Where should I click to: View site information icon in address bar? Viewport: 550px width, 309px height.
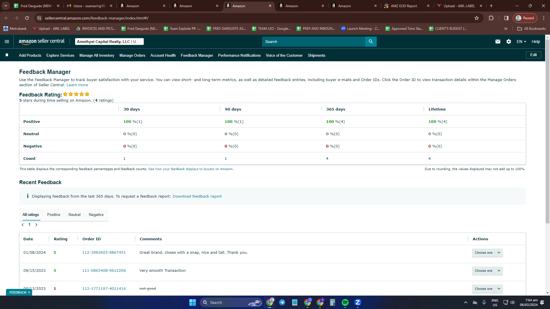[x=39, y=18]
